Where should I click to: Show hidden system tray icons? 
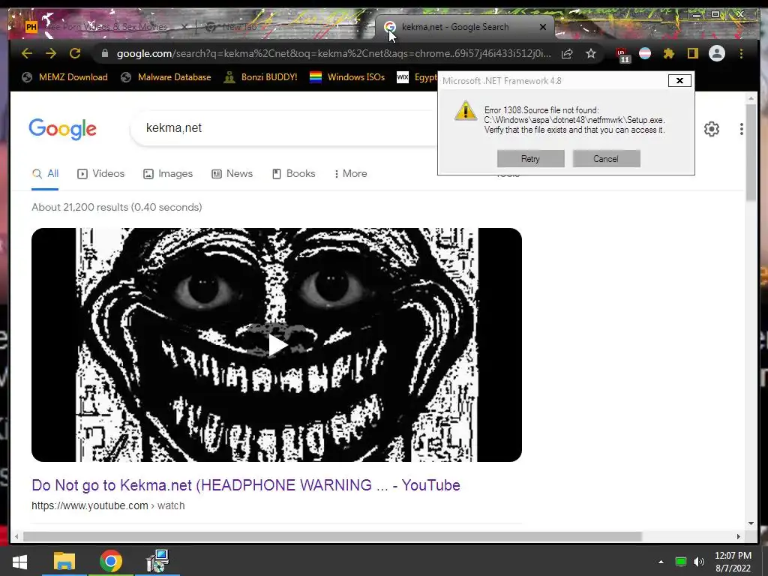[661, 562]
